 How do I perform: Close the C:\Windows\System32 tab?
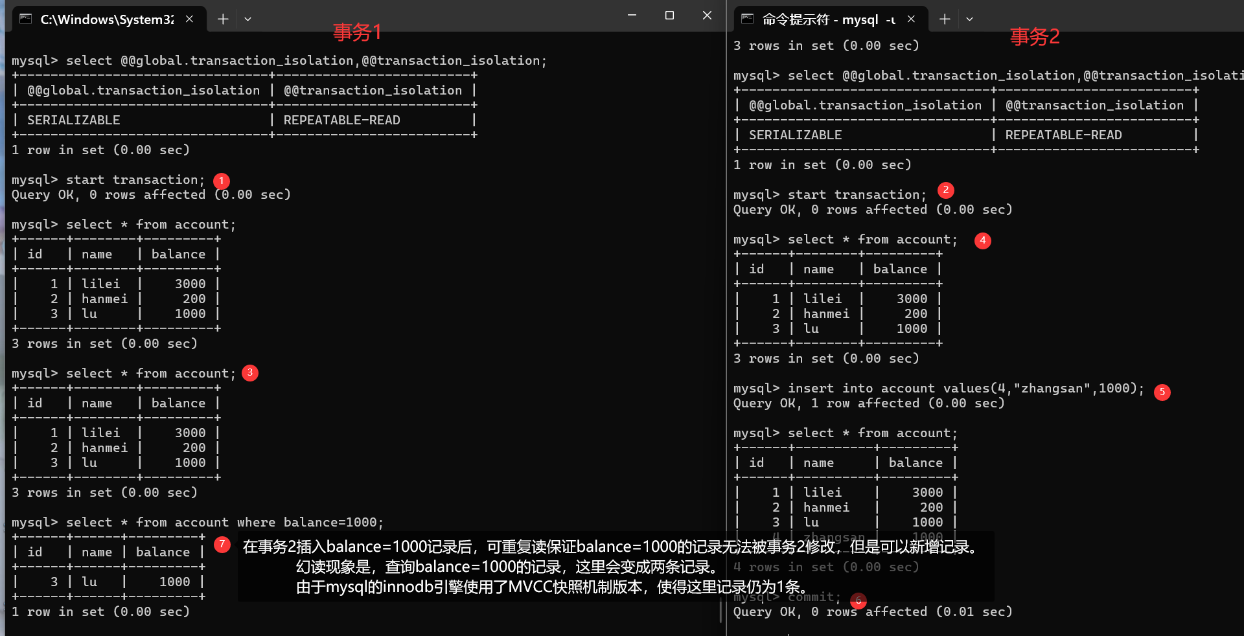[189, 19]
